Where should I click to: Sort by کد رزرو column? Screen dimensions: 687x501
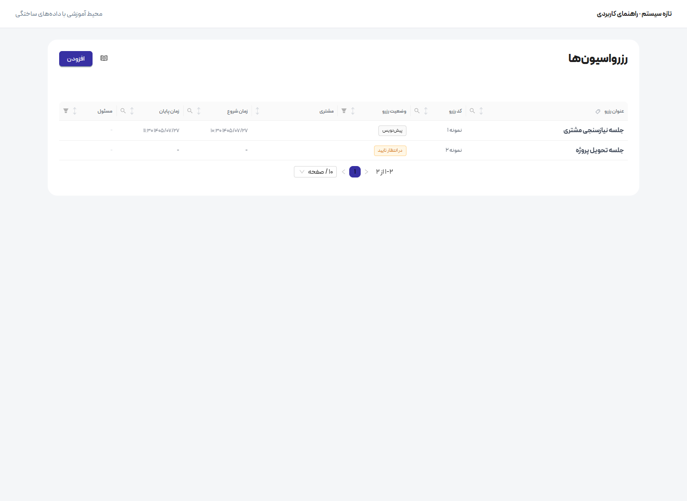(426, 111)
